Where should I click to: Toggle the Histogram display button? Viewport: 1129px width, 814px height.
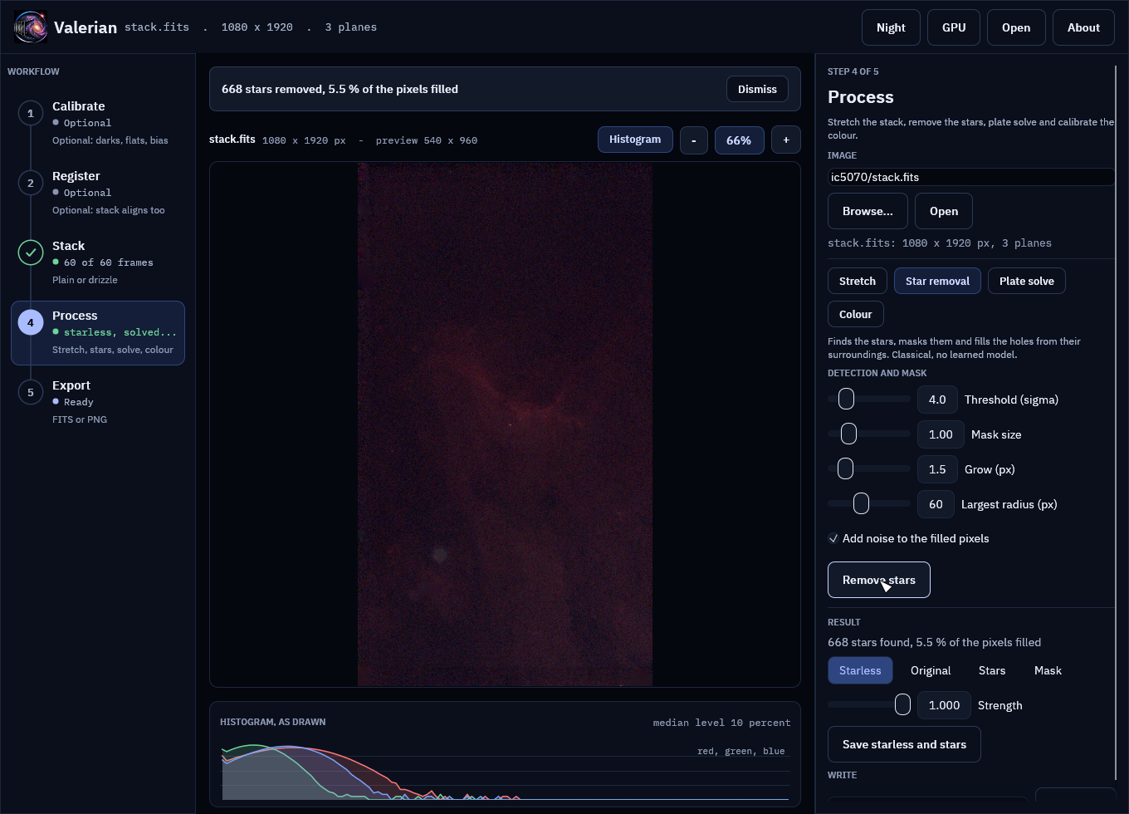[635, 140]
